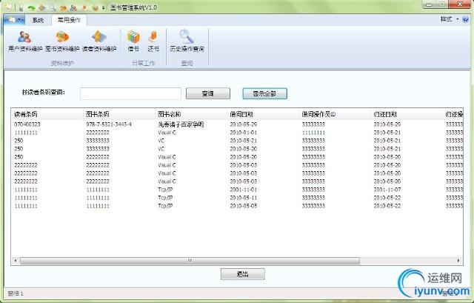This screenshot has width=474, height=303.
Task: Select borrow date cell 2010-05-21
Action: click(x=244, y=141)
